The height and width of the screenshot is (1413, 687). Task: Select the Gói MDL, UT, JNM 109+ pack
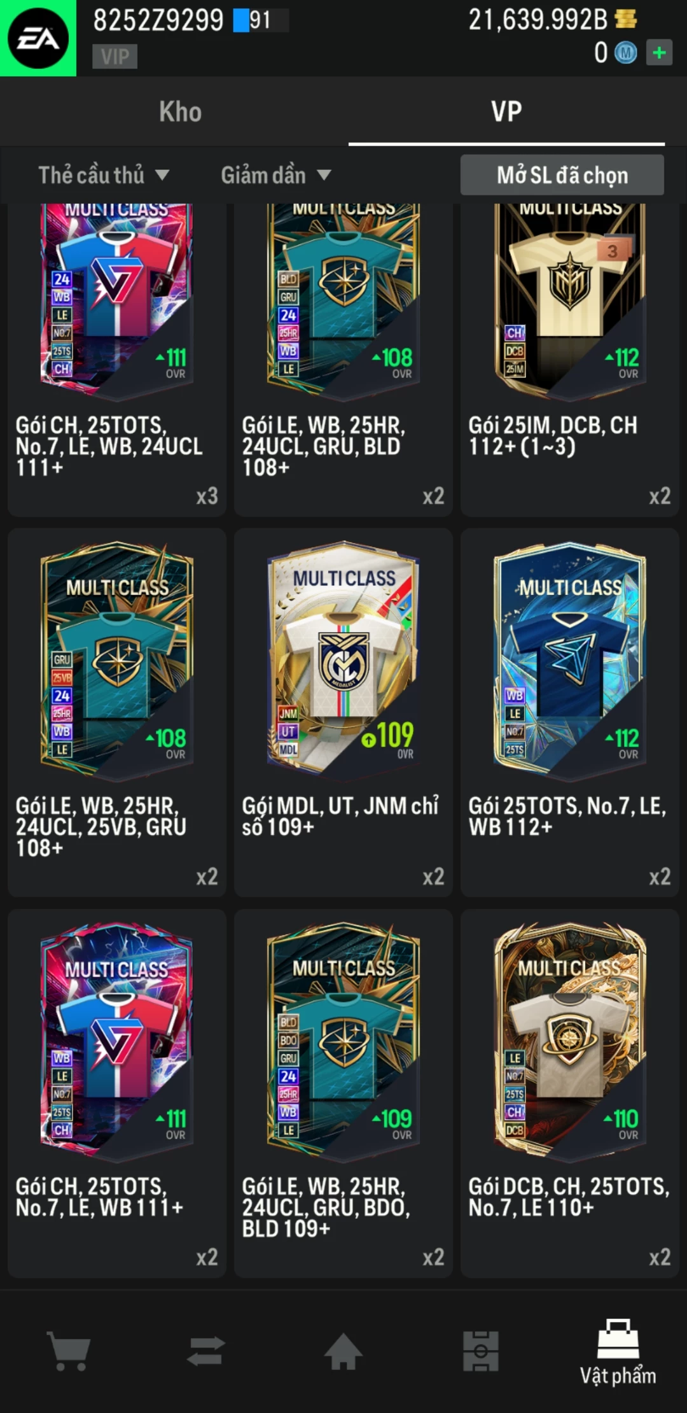coord(343,712)
